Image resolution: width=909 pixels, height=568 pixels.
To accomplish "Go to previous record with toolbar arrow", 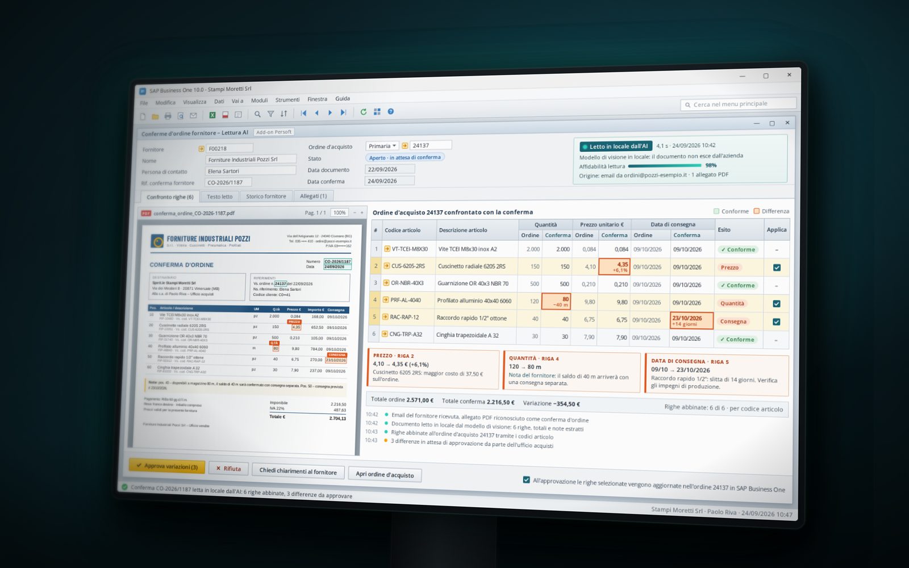I will 316,113.
